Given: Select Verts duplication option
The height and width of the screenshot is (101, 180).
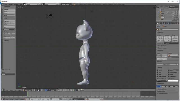Looking at the screenshot, I should coord(167,86).
